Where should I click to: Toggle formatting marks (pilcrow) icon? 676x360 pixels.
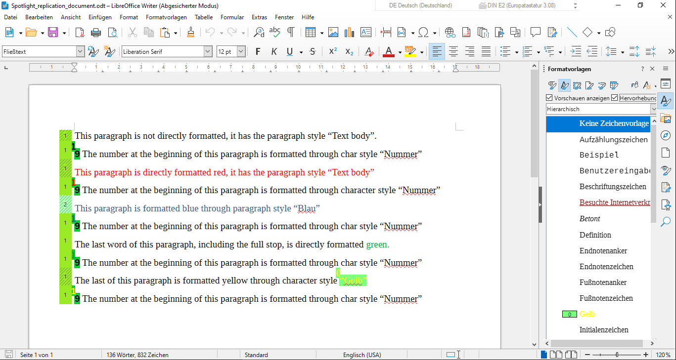pos(291,33)
